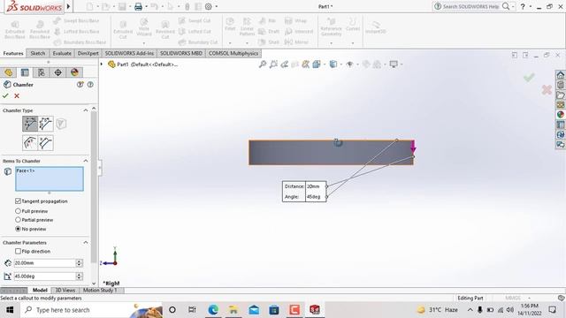The height and width of the screenshot is (318, 566).
Task: Select the Offset Face chamfer type
Action: click(x=30, y=143)
